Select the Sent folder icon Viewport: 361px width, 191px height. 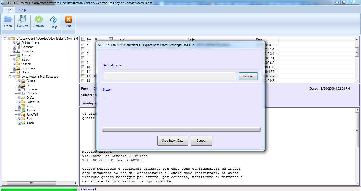tap(23, 119)
